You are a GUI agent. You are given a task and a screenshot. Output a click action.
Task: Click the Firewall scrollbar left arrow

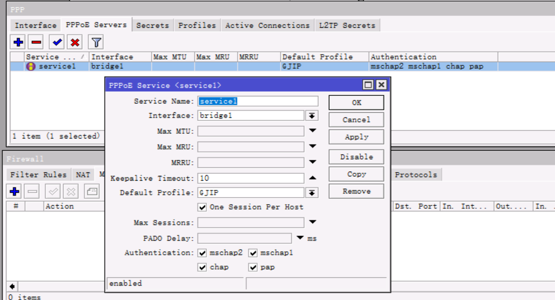12,287
